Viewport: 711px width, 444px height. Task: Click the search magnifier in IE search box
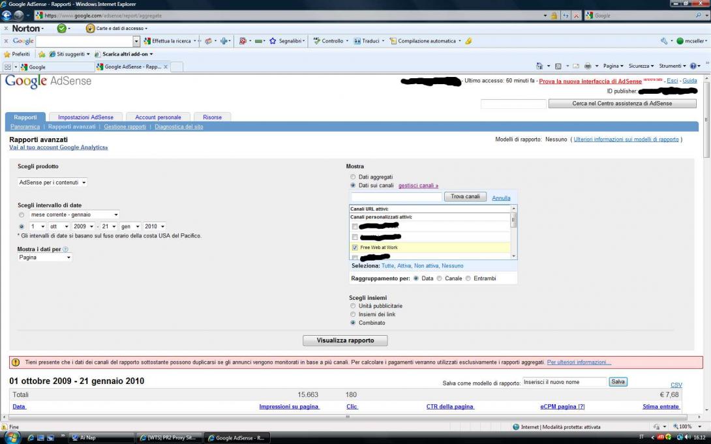699,16
